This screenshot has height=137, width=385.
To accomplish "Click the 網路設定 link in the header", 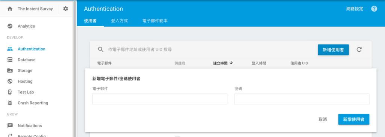I will 355,9.
